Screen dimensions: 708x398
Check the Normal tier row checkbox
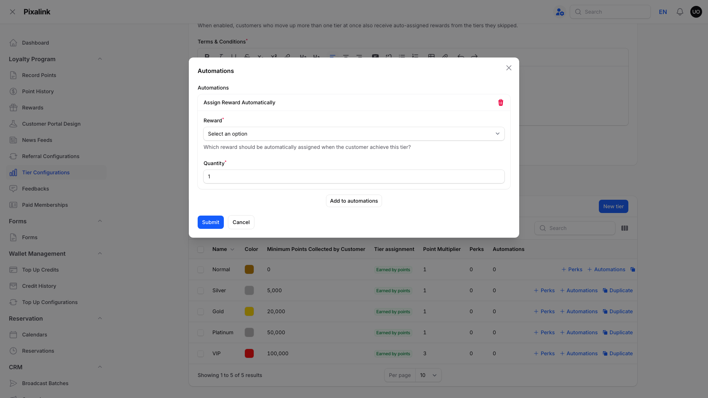point(201,270)
